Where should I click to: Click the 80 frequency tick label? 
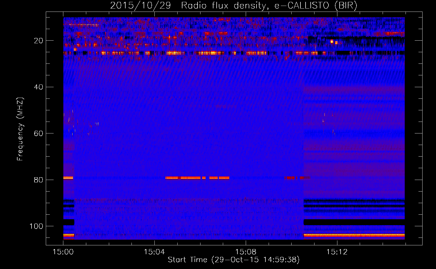[x=39, y=180]
